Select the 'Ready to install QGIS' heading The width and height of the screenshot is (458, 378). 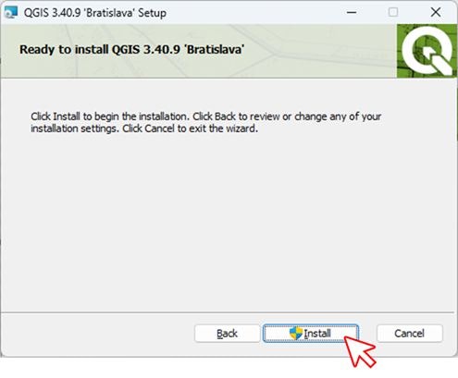(x=132, y=49)
